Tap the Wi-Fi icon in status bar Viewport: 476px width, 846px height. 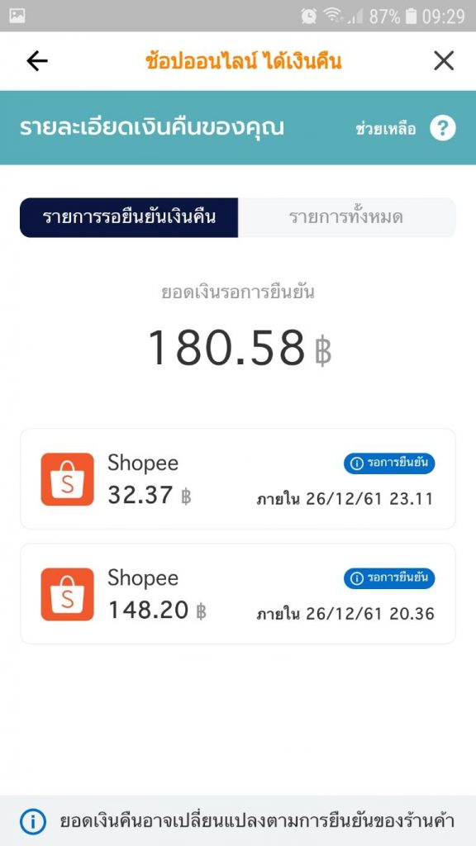point(333,17)
